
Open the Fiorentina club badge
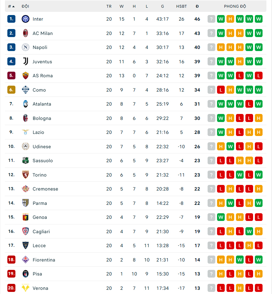[x=25, y=260]
